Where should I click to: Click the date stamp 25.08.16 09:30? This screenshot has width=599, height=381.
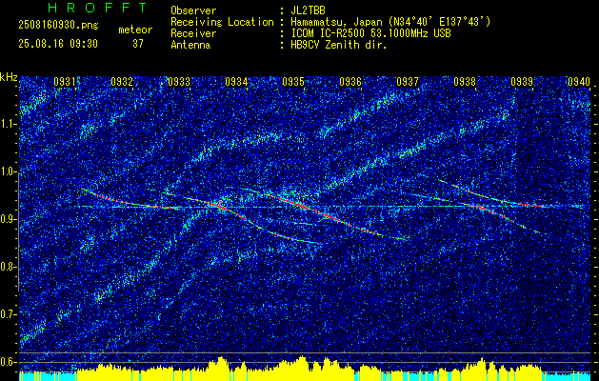[58, 44]
